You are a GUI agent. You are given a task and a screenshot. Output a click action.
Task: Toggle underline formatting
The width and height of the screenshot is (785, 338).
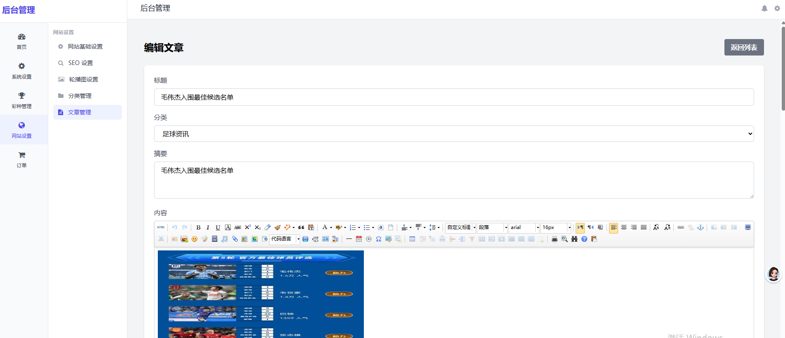point(218,227)
